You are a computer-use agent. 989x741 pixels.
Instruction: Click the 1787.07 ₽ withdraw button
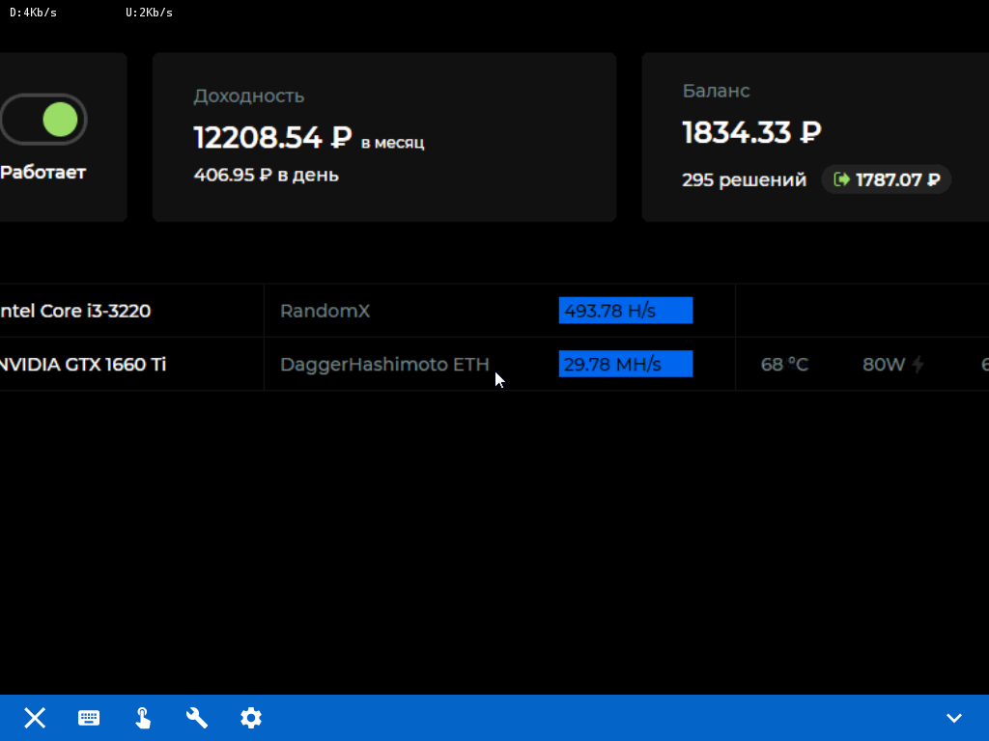pos(887,179)
